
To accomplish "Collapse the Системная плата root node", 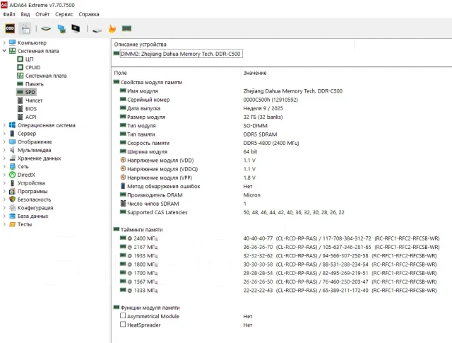I will click(4, 51).
